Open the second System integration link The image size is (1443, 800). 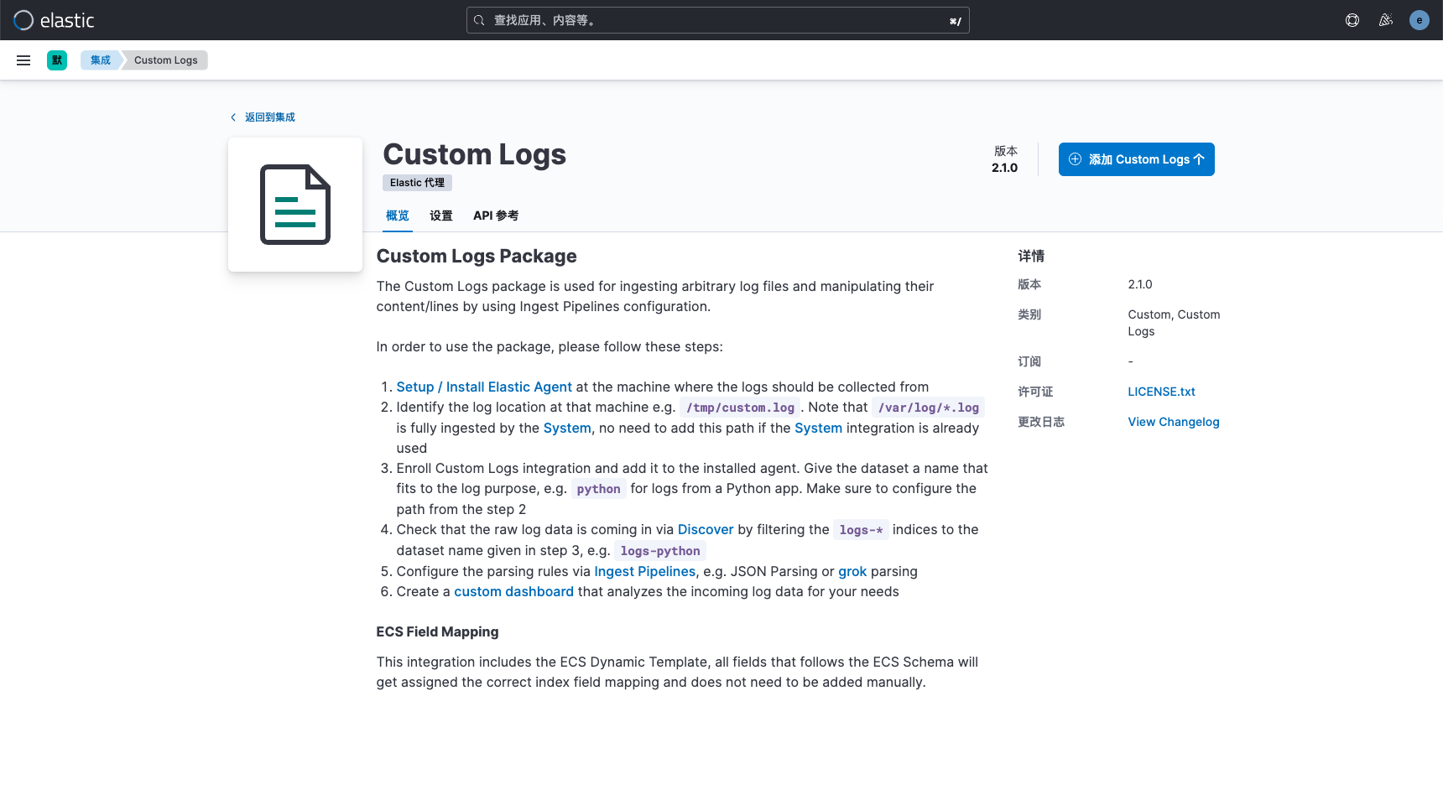click(819, 428)
